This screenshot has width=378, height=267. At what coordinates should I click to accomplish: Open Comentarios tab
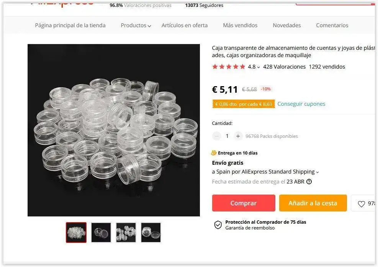click(x=332, y=26)
